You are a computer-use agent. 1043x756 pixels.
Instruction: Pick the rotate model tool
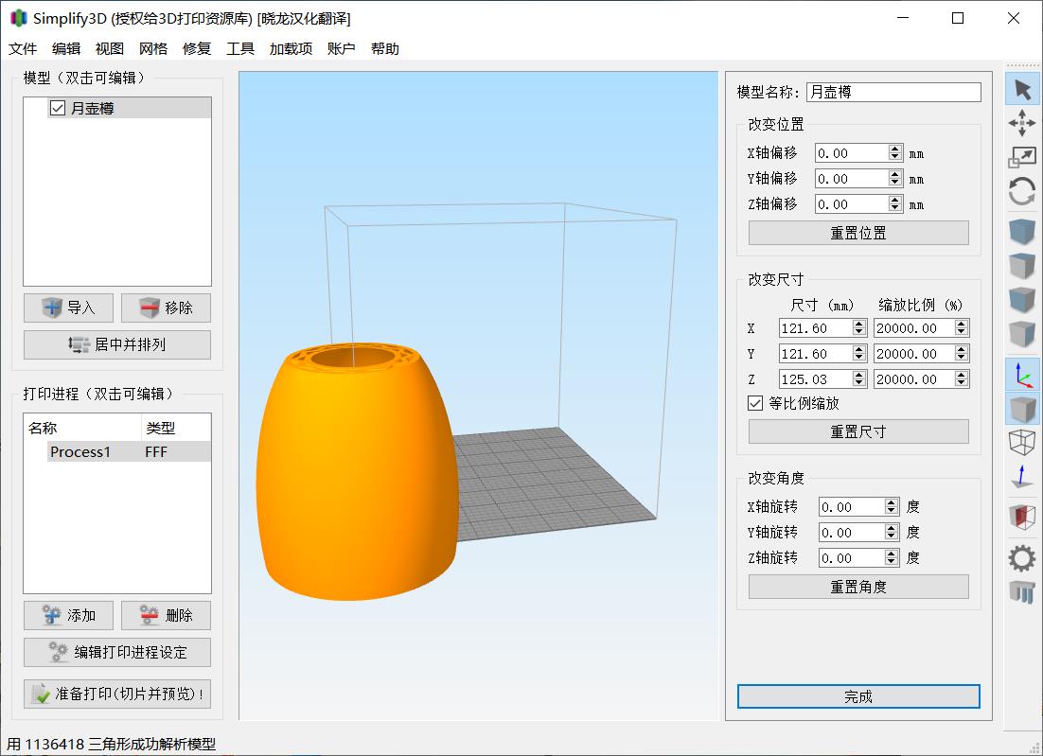click(1022, 192)
